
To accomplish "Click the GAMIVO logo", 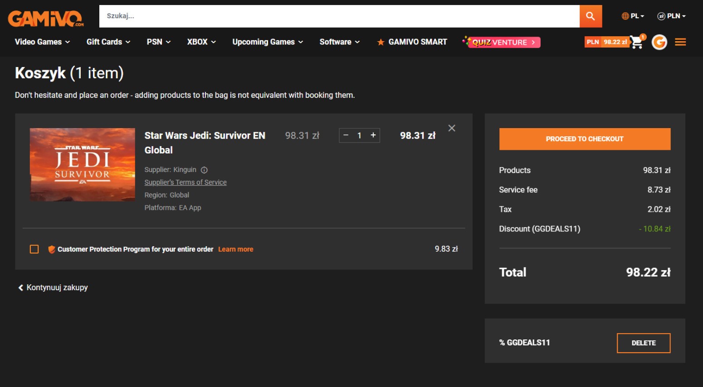I will point(46,19).
